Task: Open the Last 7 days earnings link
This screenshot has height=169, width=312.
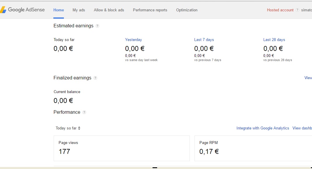Action: 204,40
